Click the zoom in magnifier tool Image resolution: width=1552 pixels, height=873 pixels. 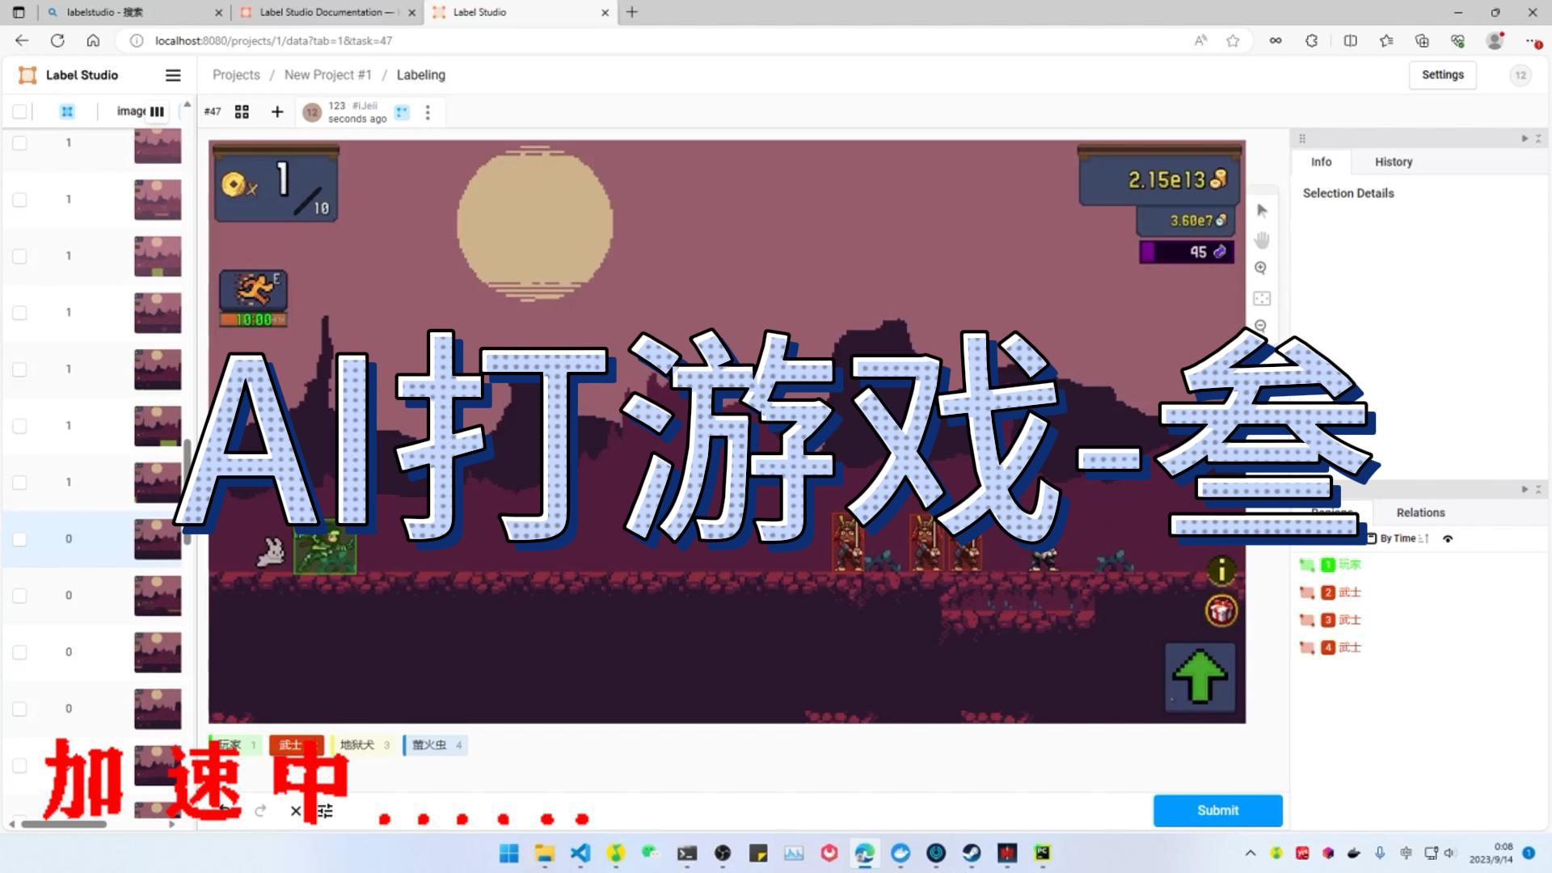coord(1261,268)
